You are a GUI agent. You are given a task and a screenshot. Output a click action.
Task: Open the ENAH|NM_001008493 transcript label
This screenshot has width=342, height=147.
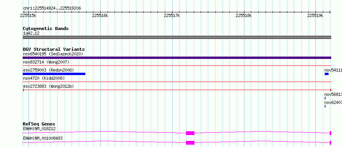click(43, 139)
